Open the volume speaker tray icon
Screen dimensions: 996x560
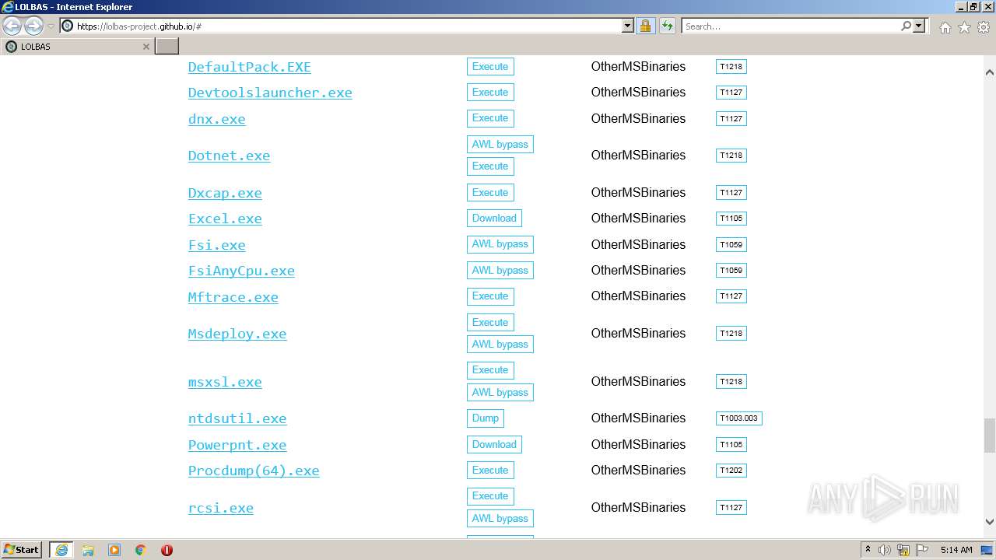coord(885,550)
